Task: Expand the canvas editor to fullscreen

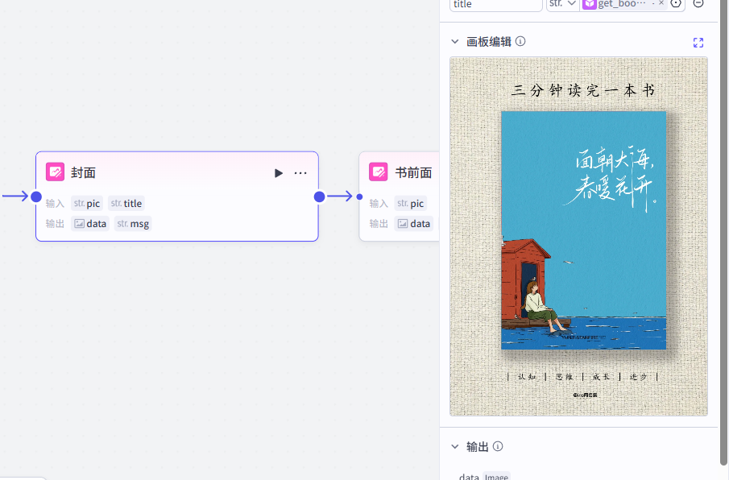Action: [x=698, y=43]
